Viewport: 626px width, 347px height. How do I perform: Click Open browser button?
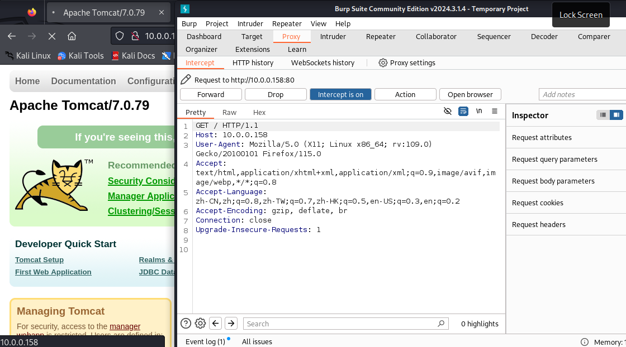point(470,94)
